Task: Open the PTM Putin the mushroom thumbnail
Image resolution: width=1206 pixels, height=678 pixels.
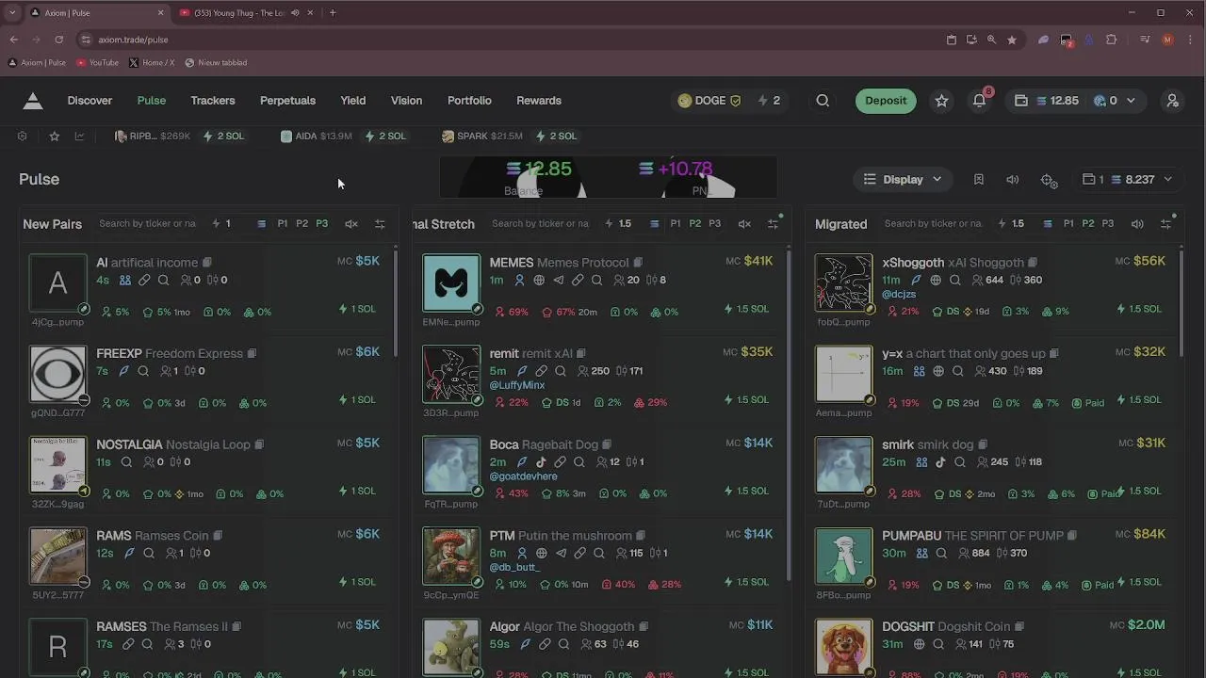Action: click(x=450, y=556)
